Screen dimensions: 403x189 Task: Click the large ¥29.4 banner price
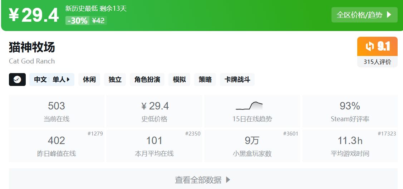coord(34,15)
